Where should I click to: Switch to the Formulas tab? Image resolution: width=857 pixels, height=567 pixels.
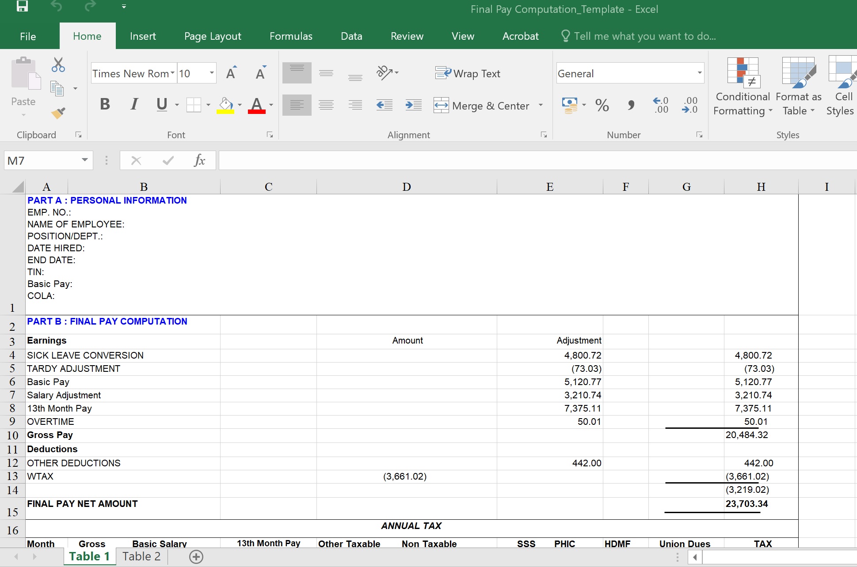pos(291,36)
